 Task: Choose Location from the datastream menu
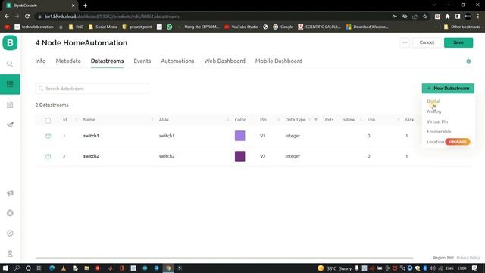coord(435,142)
